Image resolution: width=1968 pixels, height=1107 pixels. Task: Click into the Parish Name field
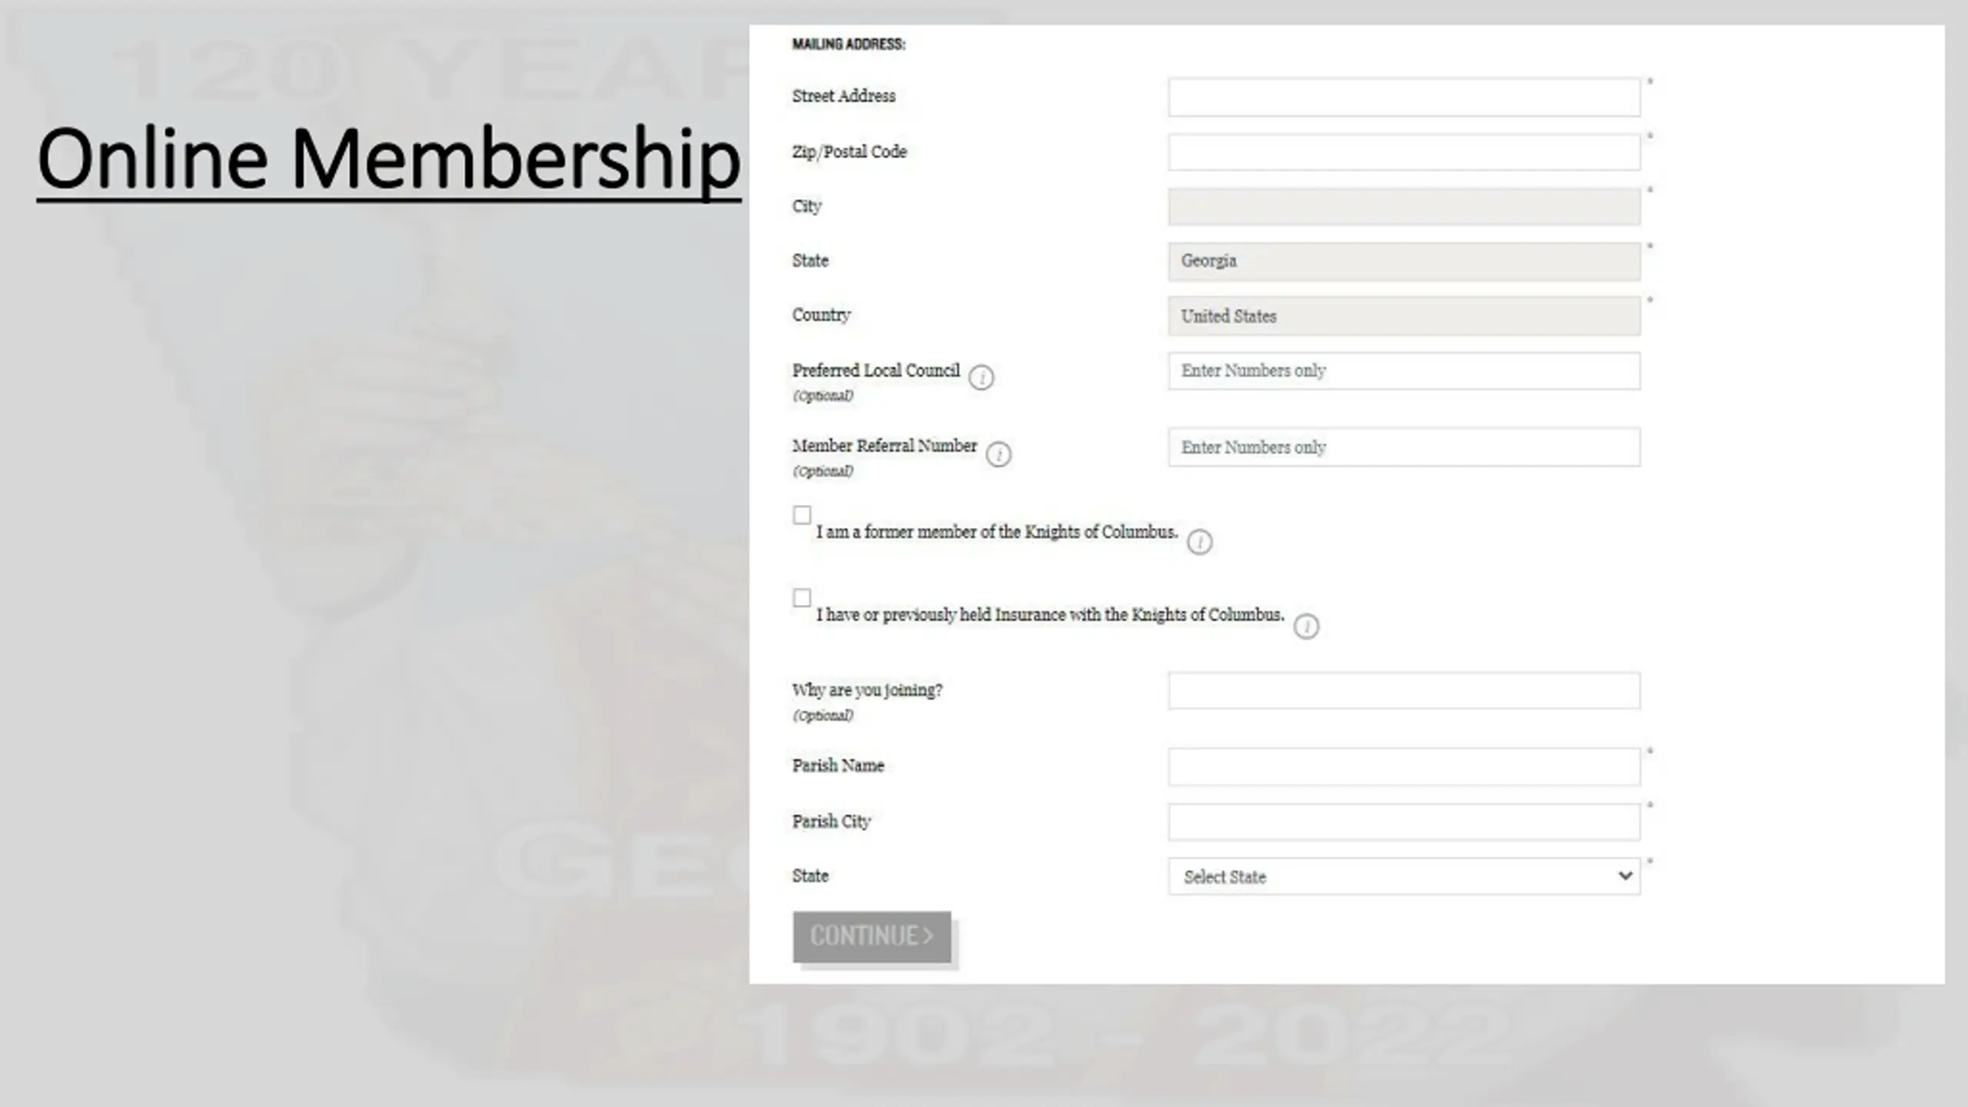(x=1404, y=766)
